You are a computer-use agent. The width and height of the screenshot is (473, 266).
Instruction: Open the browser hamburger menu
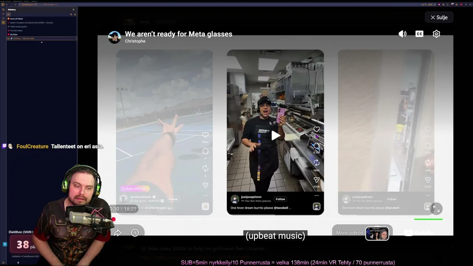tap(470, 4)
